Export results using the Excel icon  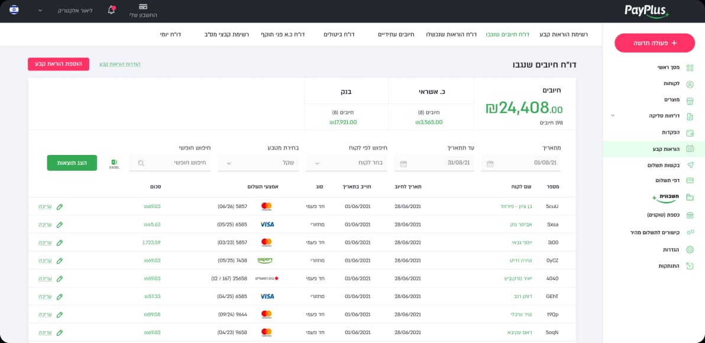(x=114, y=164)
